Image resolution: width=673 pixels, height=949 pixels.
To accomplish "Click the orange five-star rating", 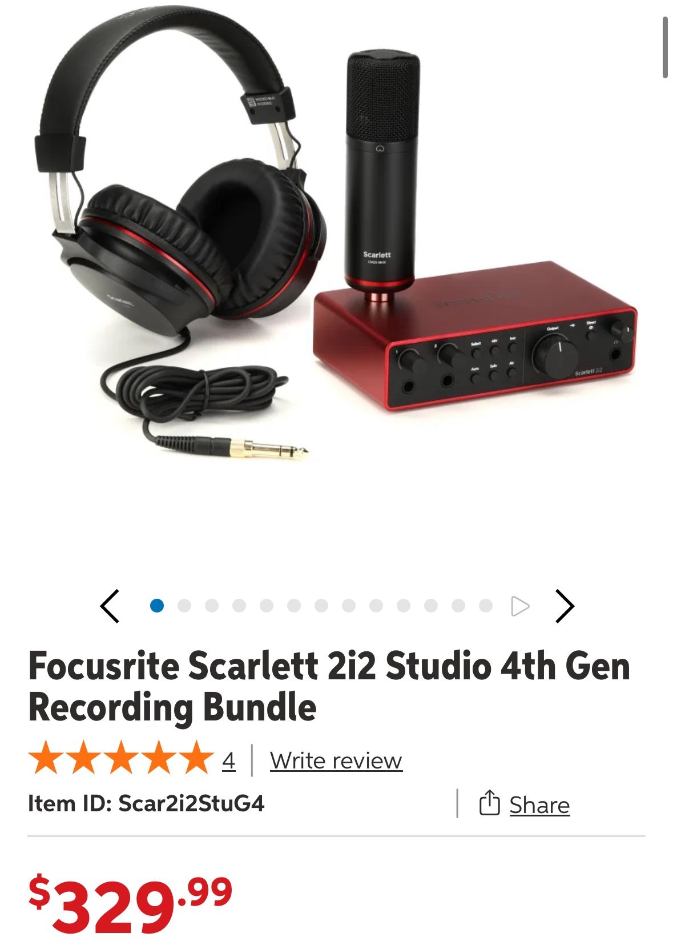I will (121, 758).
